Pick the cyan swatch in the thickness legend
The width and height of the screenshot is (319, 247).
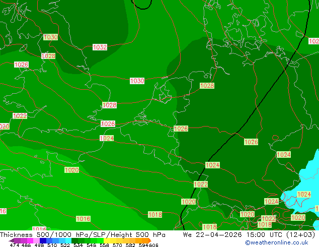(68, 240)
